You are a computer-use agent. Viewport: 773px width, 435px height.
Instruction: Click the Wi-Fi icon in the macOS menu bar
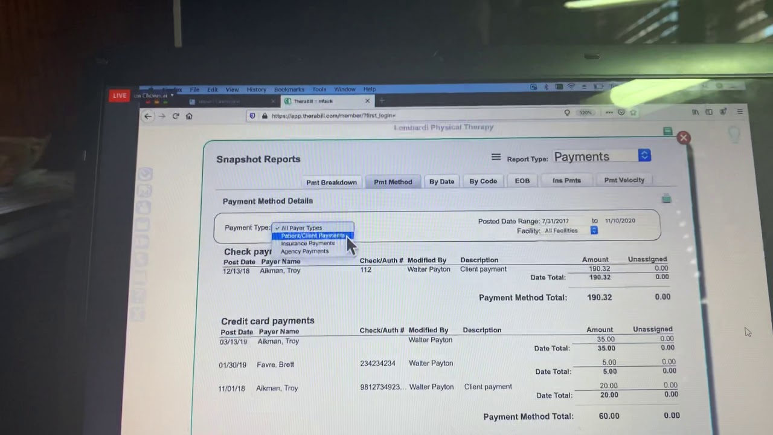[571, 87]
